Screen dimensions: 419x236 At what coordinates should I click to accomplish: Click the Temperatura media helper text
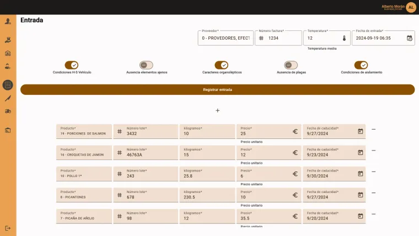[322, 49]
